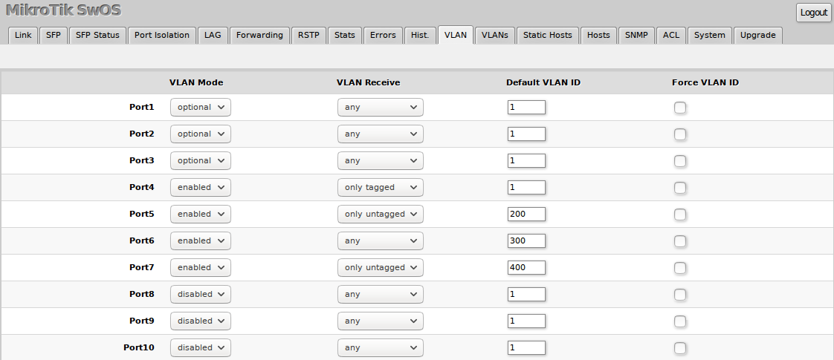Screen dimensions: 834x360
Task: Switch to the Port Isolation tab
Action: pyautogui.click(x=162, y=35)
